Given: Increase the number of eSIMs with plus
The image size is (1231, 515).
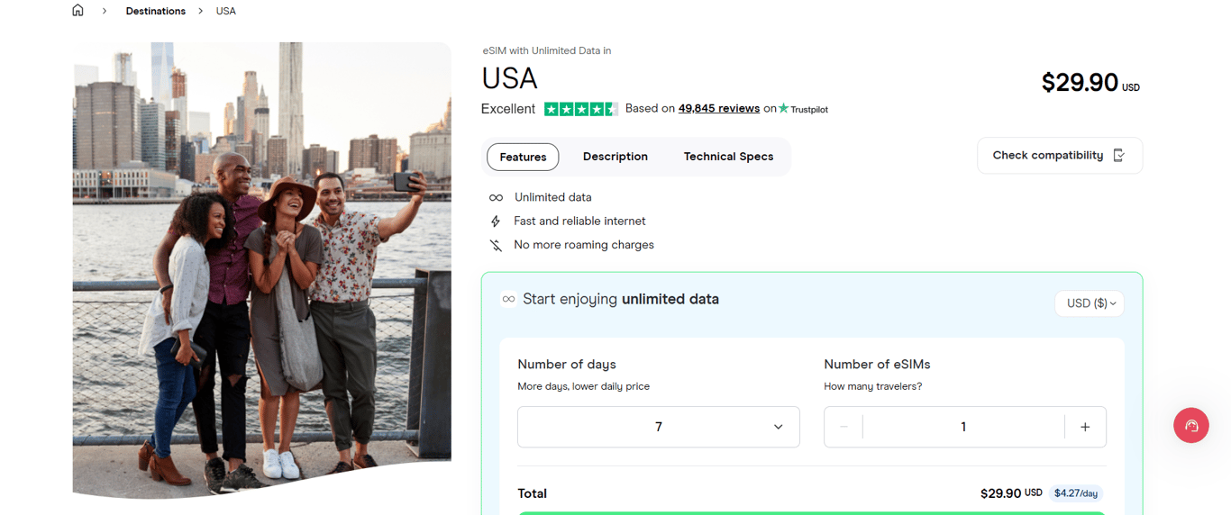Looking at the screenshot, I should 1085,427.
